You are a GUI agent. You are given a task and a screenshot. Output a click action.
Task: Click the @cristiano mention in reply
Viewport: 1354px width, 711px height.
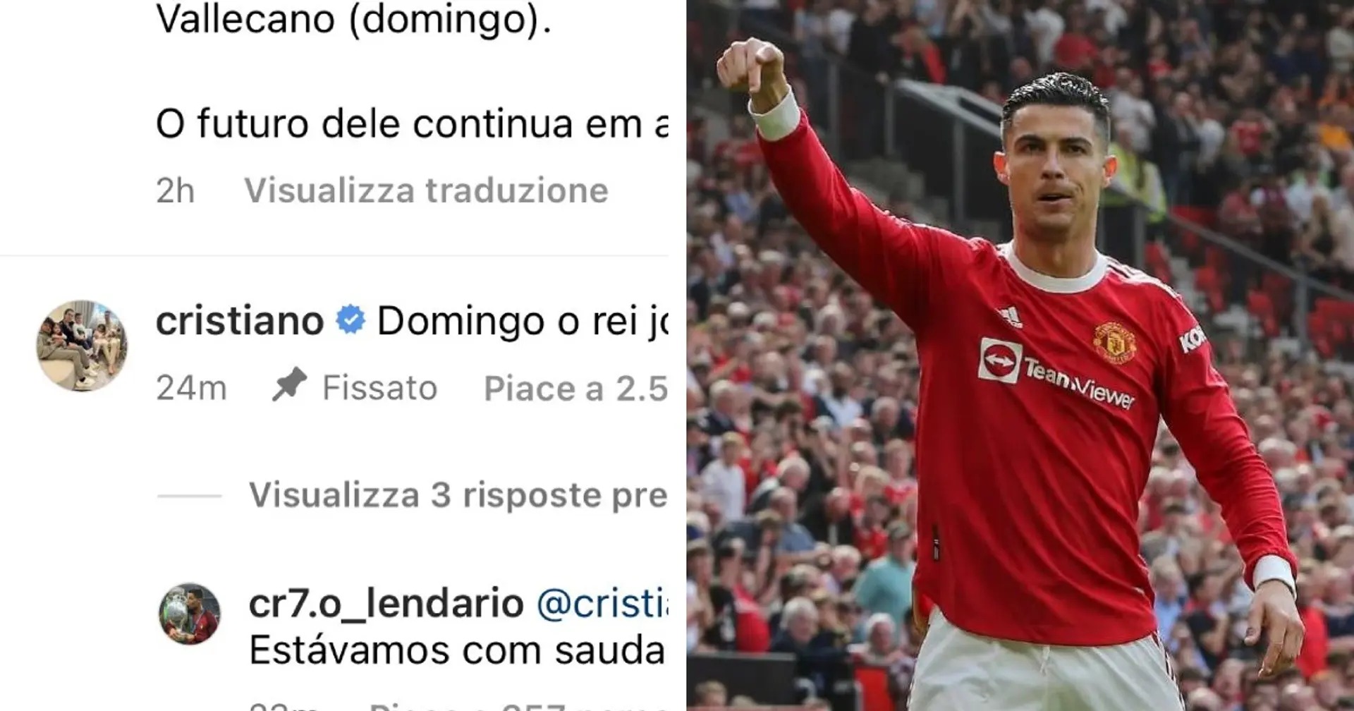click(x=602, y=604)
